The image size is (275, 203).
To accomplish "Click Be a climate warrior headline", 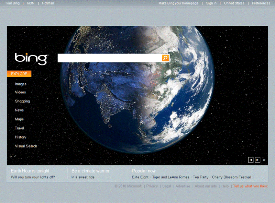I will click(90, 171).
